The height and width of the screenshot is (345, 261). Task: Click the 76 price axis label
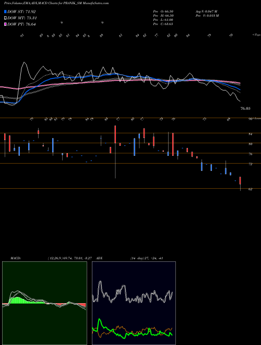(250, 154)
